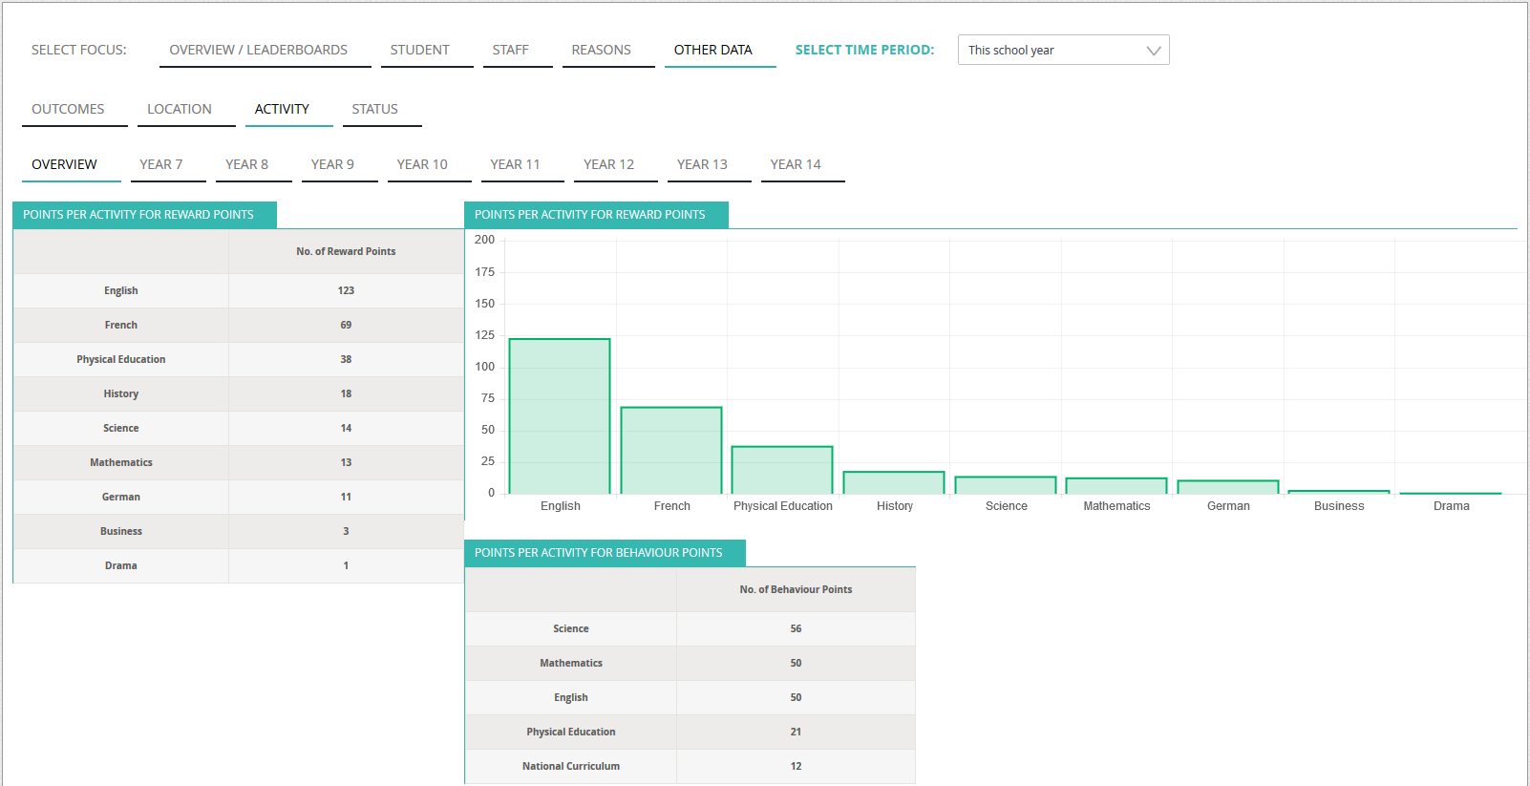This screenshot has width=1530, height=786.
Task: Click the Drama label on chart axis
Action: (1451, 506)
